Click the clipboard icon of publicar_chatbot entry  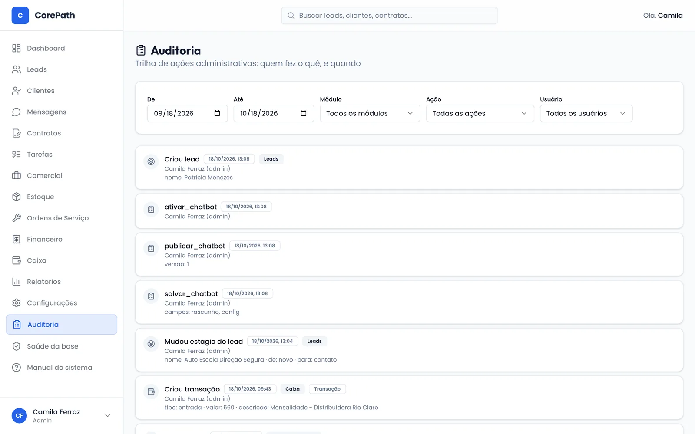click(151, 248)
